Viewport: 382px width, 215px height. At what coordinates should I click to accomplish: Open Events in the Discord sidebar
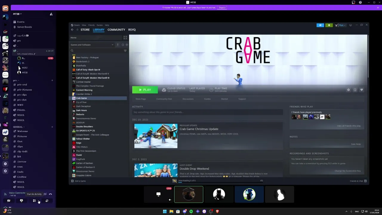[21, 22]
